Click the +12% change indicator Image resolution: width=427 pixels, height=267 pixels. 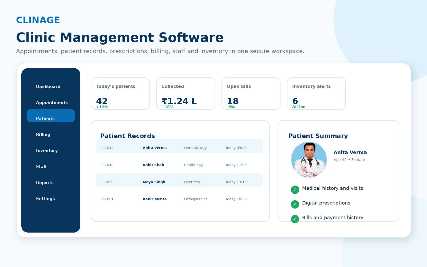[102, 107]
